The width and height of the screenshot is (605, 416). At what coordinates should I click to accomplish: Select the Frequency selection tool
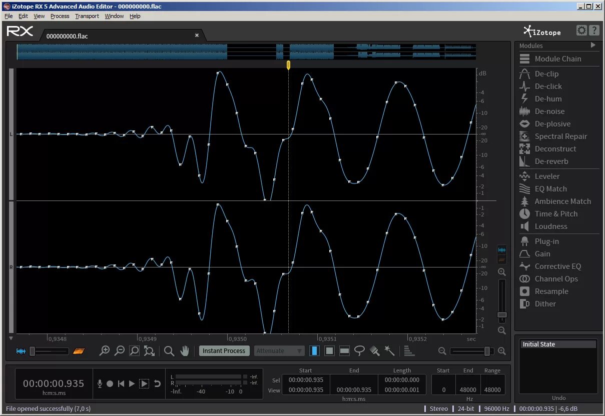point(344,351)
